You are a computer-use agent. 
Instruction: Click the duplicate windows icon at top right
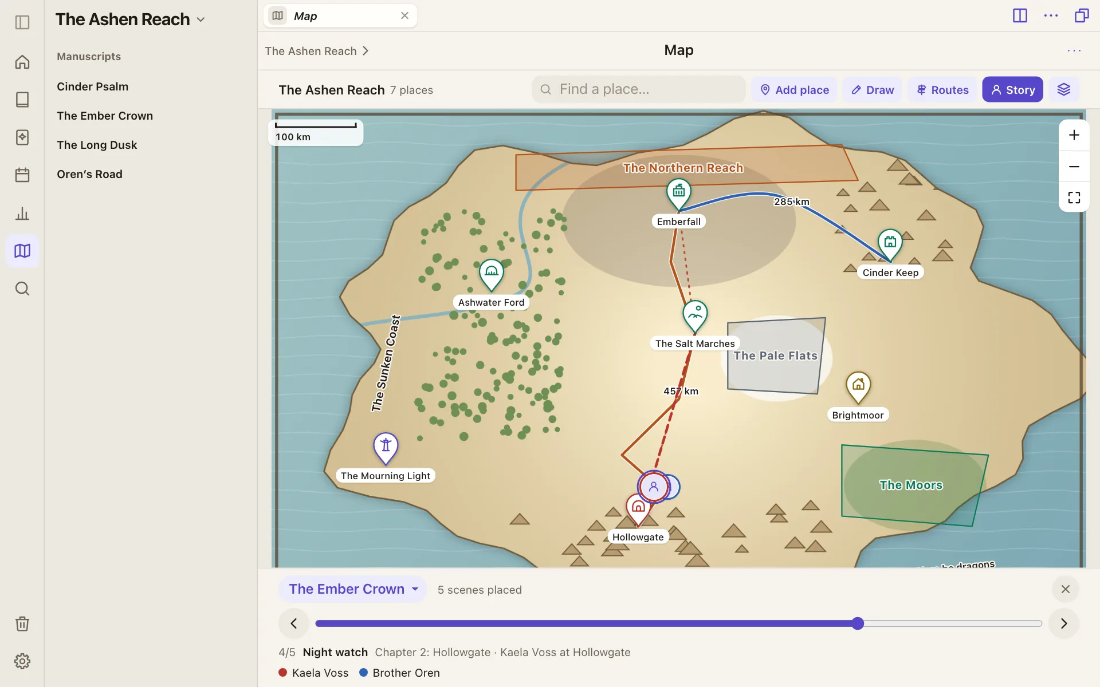click(x=1082, y=15)
